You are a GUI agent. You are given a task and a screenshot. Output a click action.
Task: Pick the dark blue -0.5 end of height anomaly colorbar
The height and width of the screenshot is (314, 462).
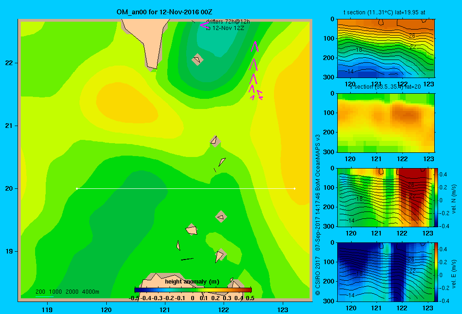[136, 290]
